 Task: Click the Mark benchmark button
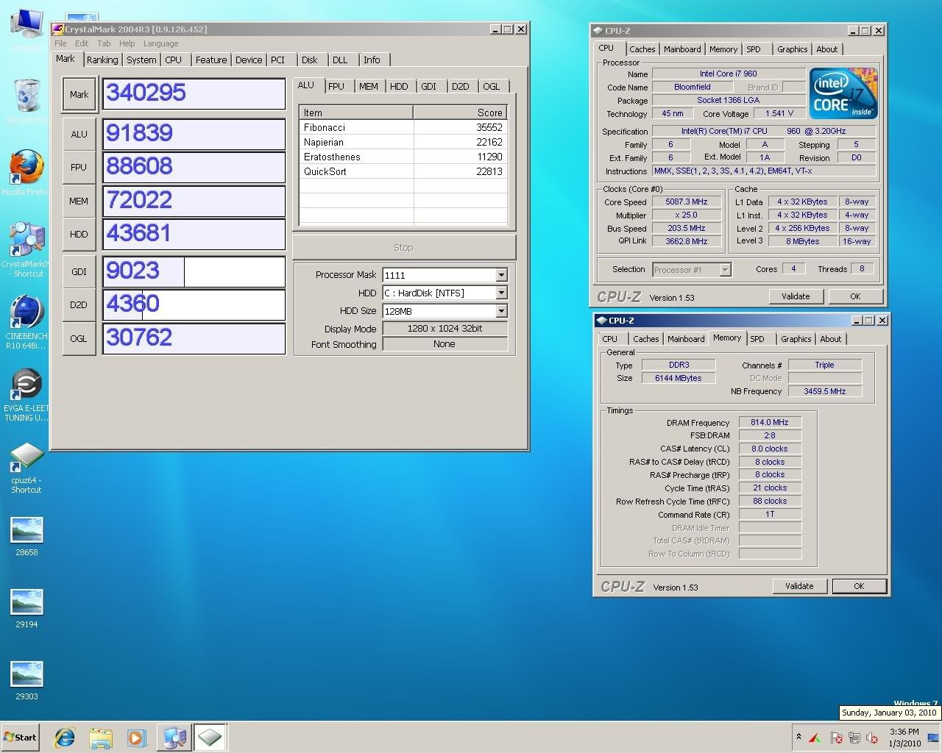pyautogui.click(x=79, y=94)
